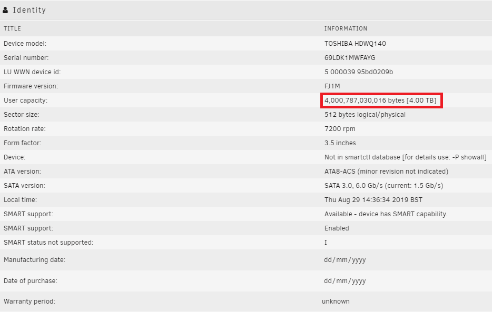This screenshot has height=312, width=492.
Task: Select the TOSHIBA HDWQ140 device model text
Action: tap(355, 44)
